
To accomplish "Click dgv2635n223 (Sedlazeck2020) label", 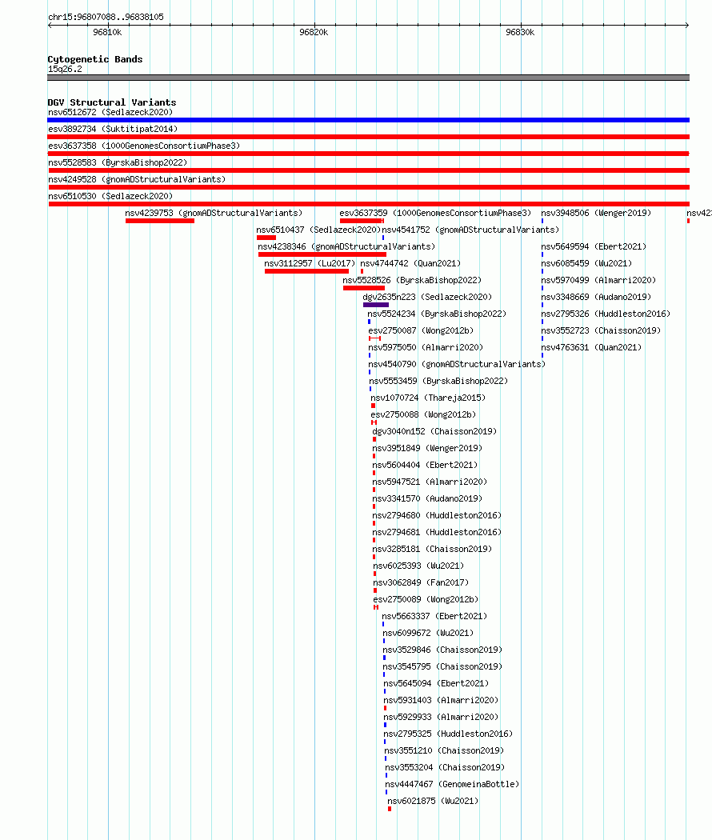I will (427, 298).
